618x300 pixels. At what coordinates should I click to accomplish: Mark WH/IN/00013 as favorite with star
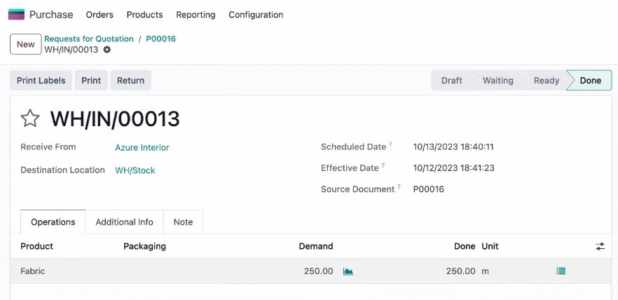(30, 118)
